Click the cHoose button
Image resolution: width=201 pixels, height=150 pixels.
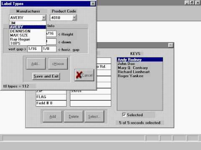pos(58,64)
